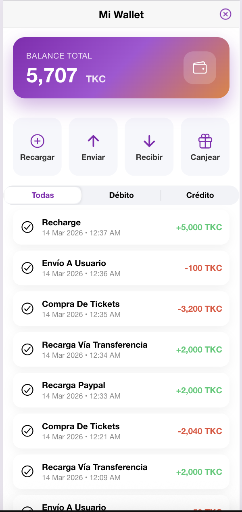The width and height of the screenshot is (242, 512).
Task: Tap the Recargar plus icon
Action: 37,141
